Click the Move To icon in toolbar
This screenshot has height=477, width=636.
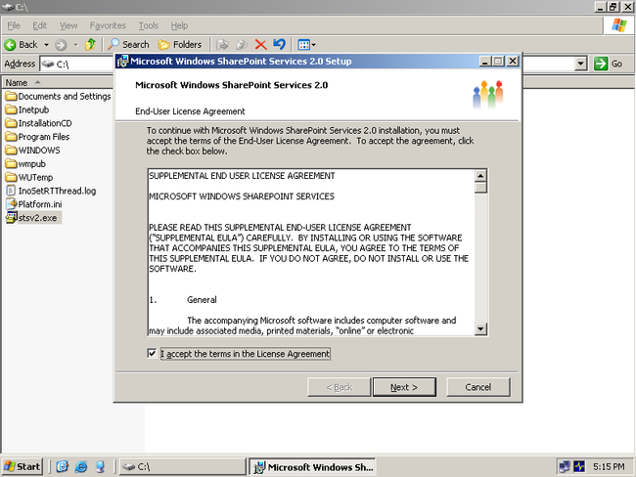point(223,45)
